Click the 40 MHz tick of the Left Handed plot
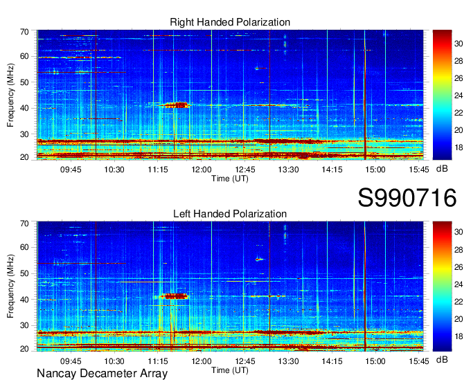471x382 pixels. point(24,300)
